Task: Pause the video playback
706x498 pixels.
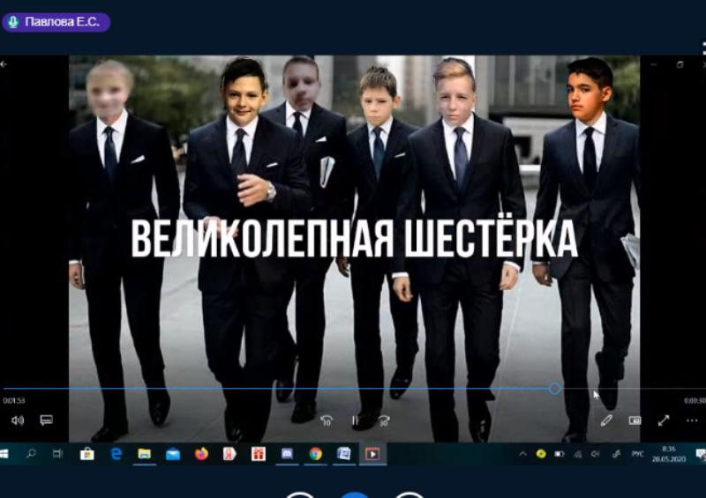Action: point(355,420)
